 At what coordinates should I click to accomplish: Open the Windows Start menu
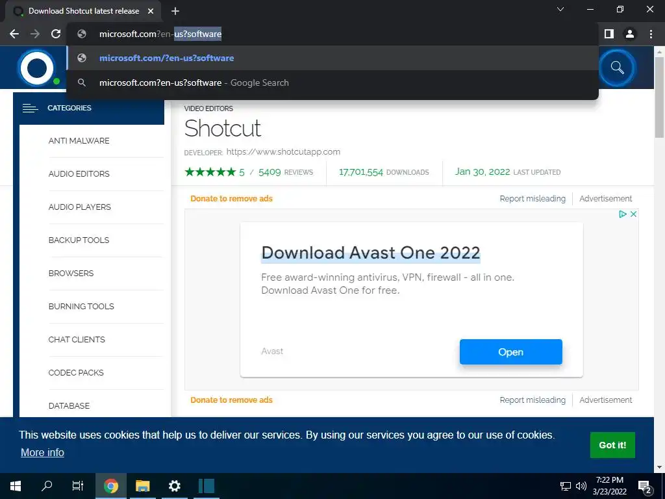[16, 486]
